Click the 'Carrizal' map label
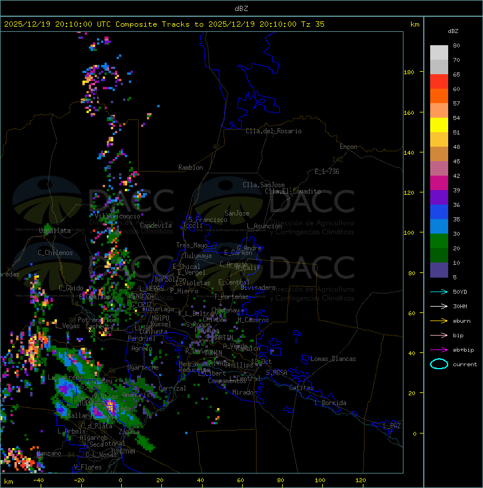 pos(172,388)
